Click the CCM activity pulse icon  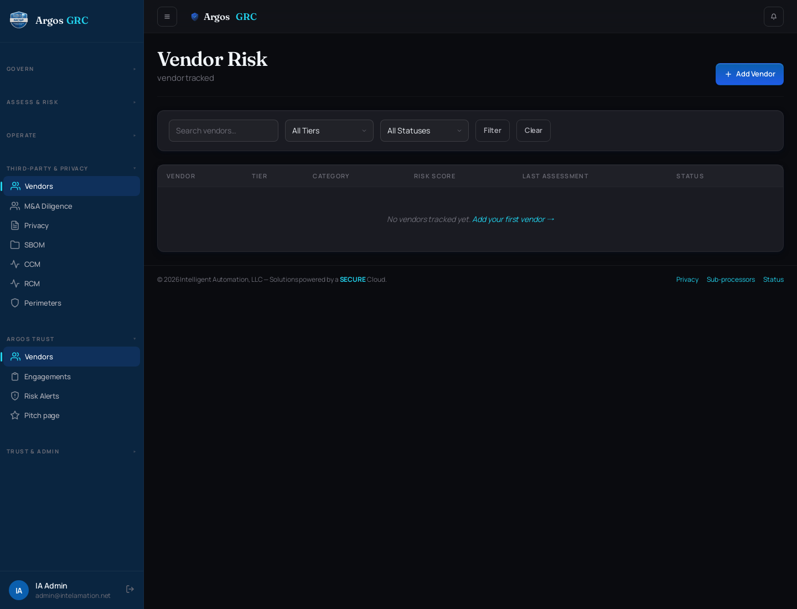pos(15,264)
